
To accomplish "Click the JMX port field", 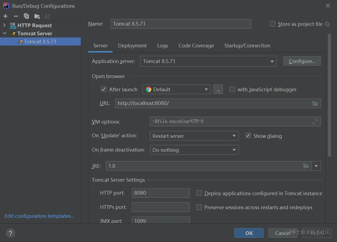I will [161, 220].
